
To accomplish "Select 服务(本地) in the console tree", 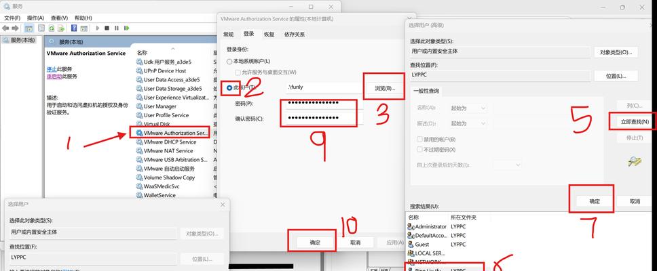I will click(x=19, y=40).
